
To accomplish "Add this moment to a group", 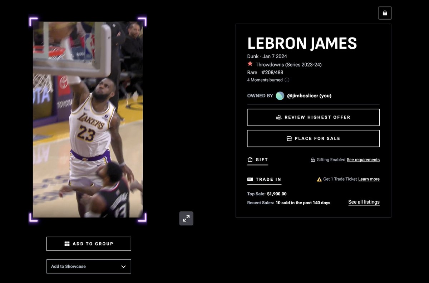I will 89,244.
